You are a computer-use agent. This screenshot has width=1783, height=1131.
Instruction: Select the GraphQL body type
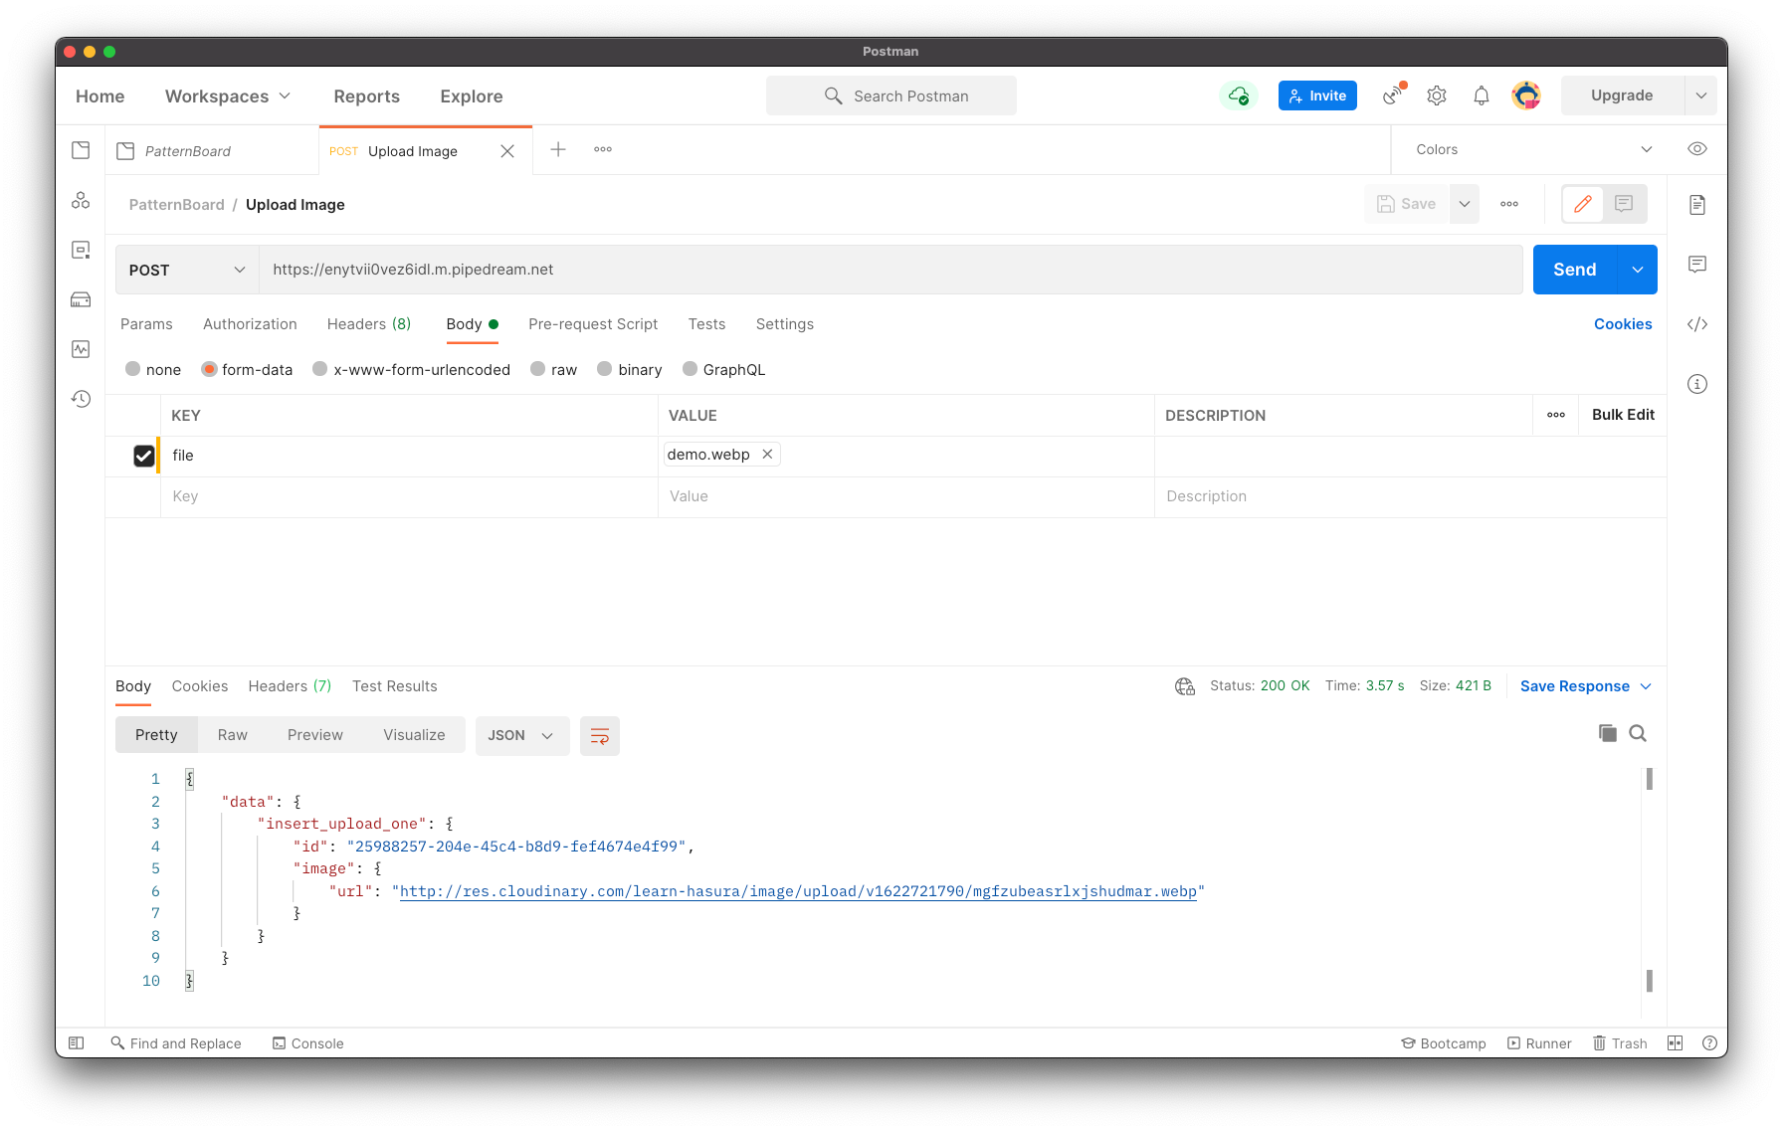pyautogui.click(x=690, y=369)
